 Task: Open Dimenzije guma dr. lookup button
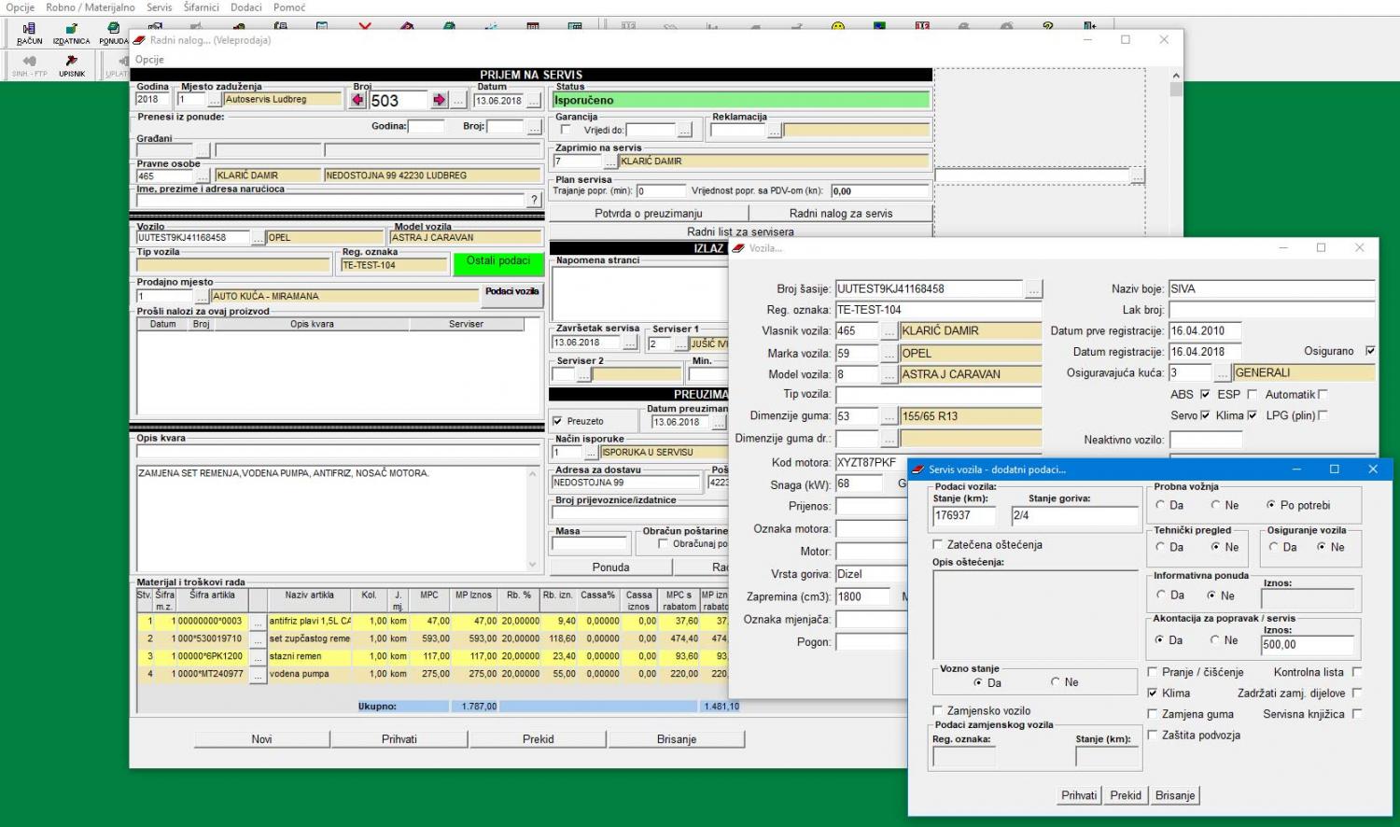point(889,439)
